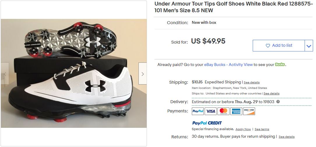
Task: Click the Visa card icon
Action: coord(210,111)
